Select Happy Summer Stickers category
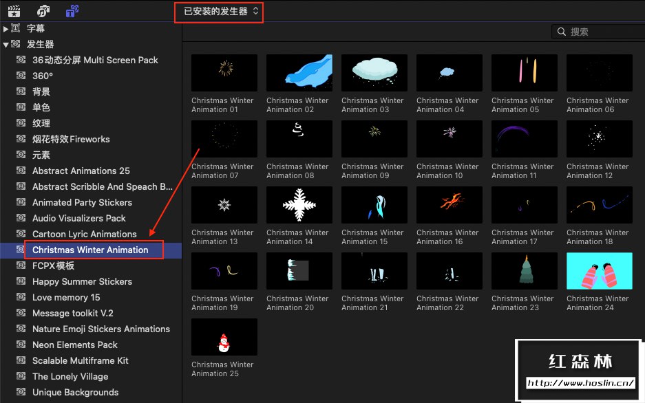The width and height of the screenshot is (645, 403). [x=83, y=281]
